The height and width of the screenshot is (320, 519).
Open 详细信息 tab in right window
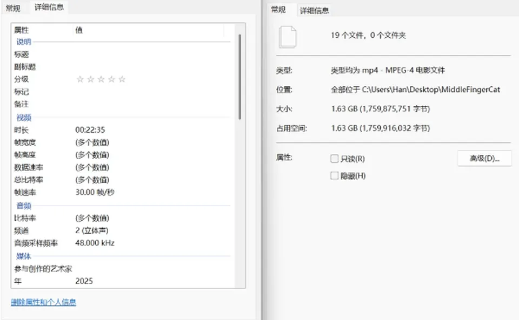315,11
